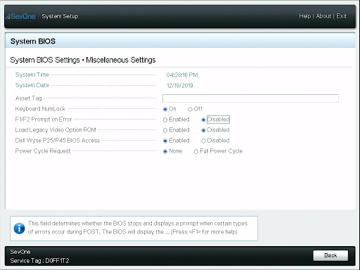Click the Power Cycle Request label
Screen dimensions: 360x270
(43, 151)
